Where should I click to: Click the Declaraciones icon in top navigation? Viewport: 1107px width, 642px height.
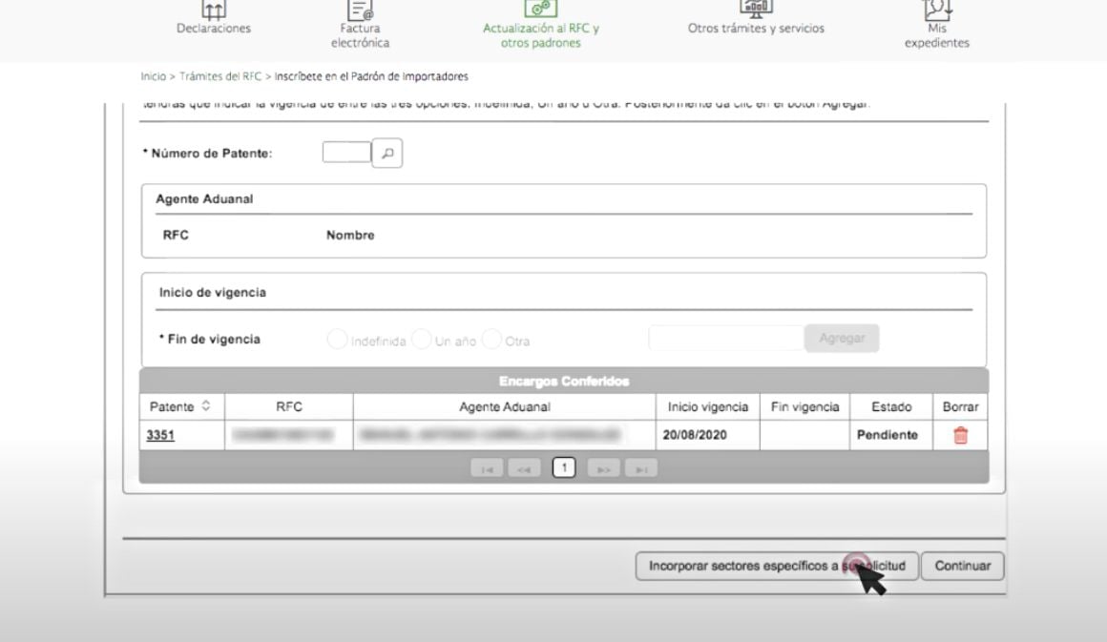click(213, 10)
